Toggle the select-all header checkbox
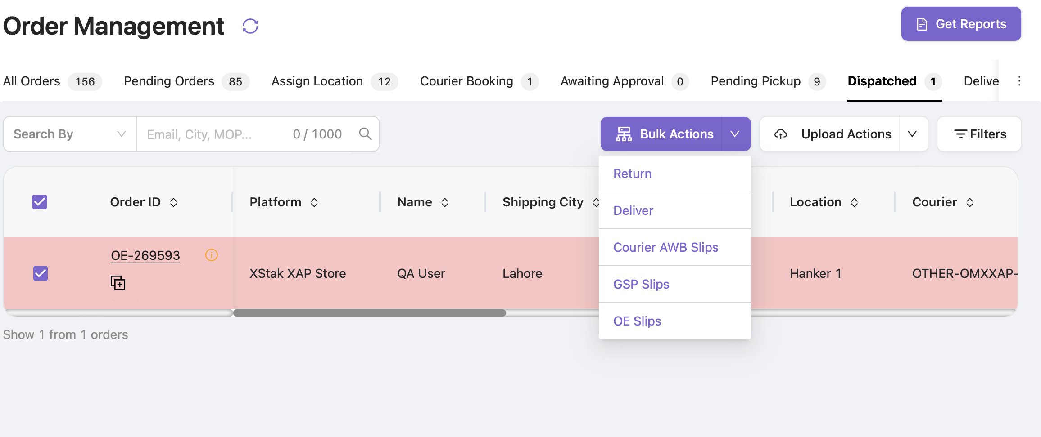Screen dimensions: 1041x437 pos(40,202)
